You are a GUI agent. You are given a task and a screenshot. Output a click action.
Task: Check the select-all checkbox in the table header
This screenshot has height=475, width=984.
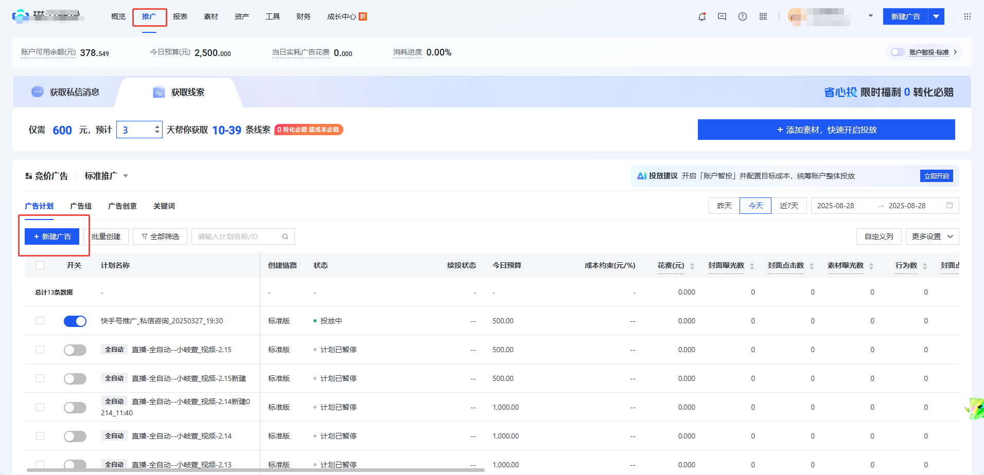(40, 265)
